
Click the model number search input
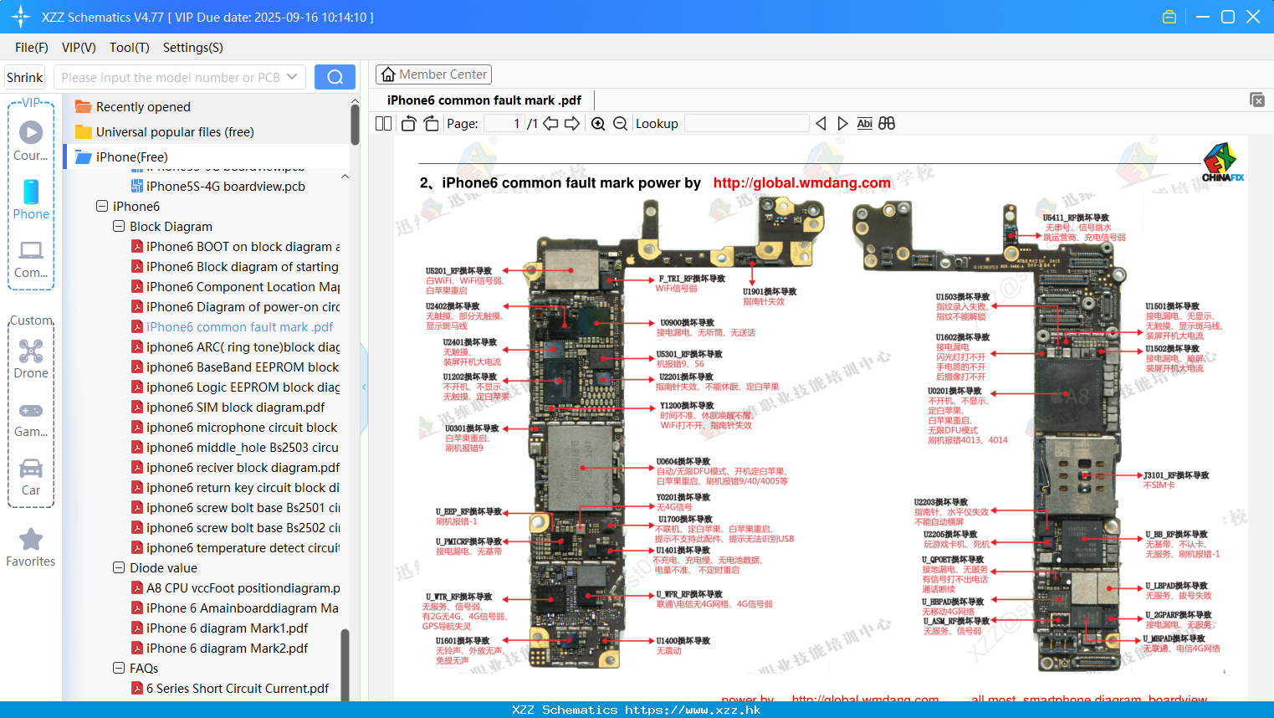click(x=179, y=77)
